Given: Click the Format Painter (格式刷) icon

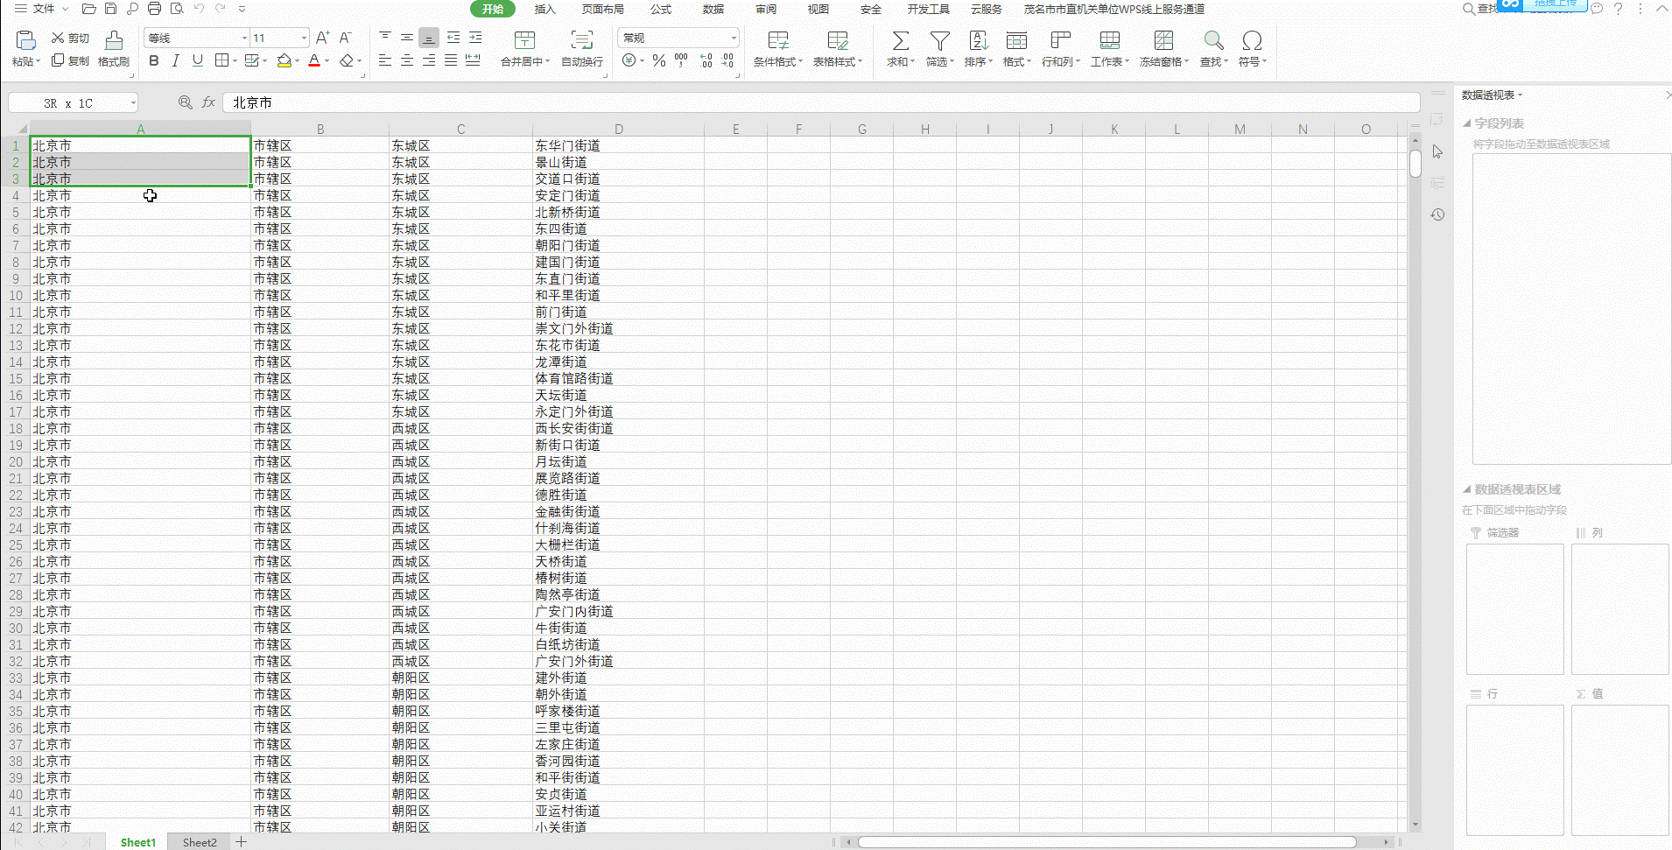Looking at the screenshot, I should click(x=114, y=40).
